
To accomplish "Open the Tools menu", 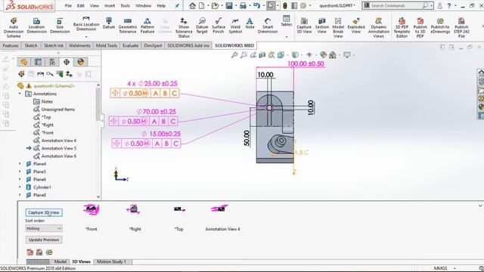I will (125, 5).
